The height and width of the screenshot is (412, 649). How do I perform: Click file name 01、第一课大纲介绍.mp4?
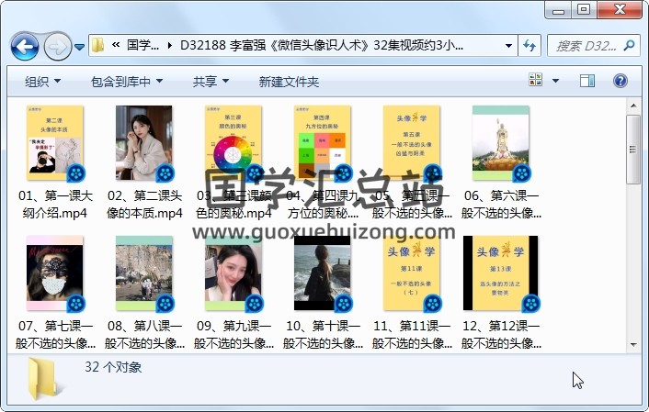[55, 204]
